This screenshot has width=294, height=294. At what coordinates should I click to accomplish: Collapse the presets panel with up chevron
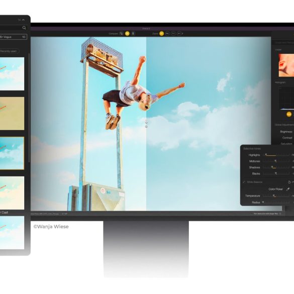point(23,20)
